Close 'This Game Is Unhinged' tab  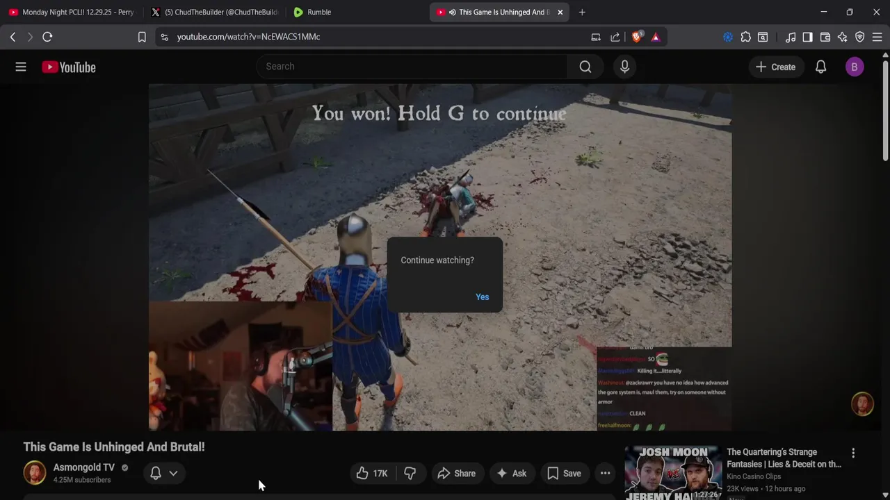pyautogui.click(x=560, y=12)
